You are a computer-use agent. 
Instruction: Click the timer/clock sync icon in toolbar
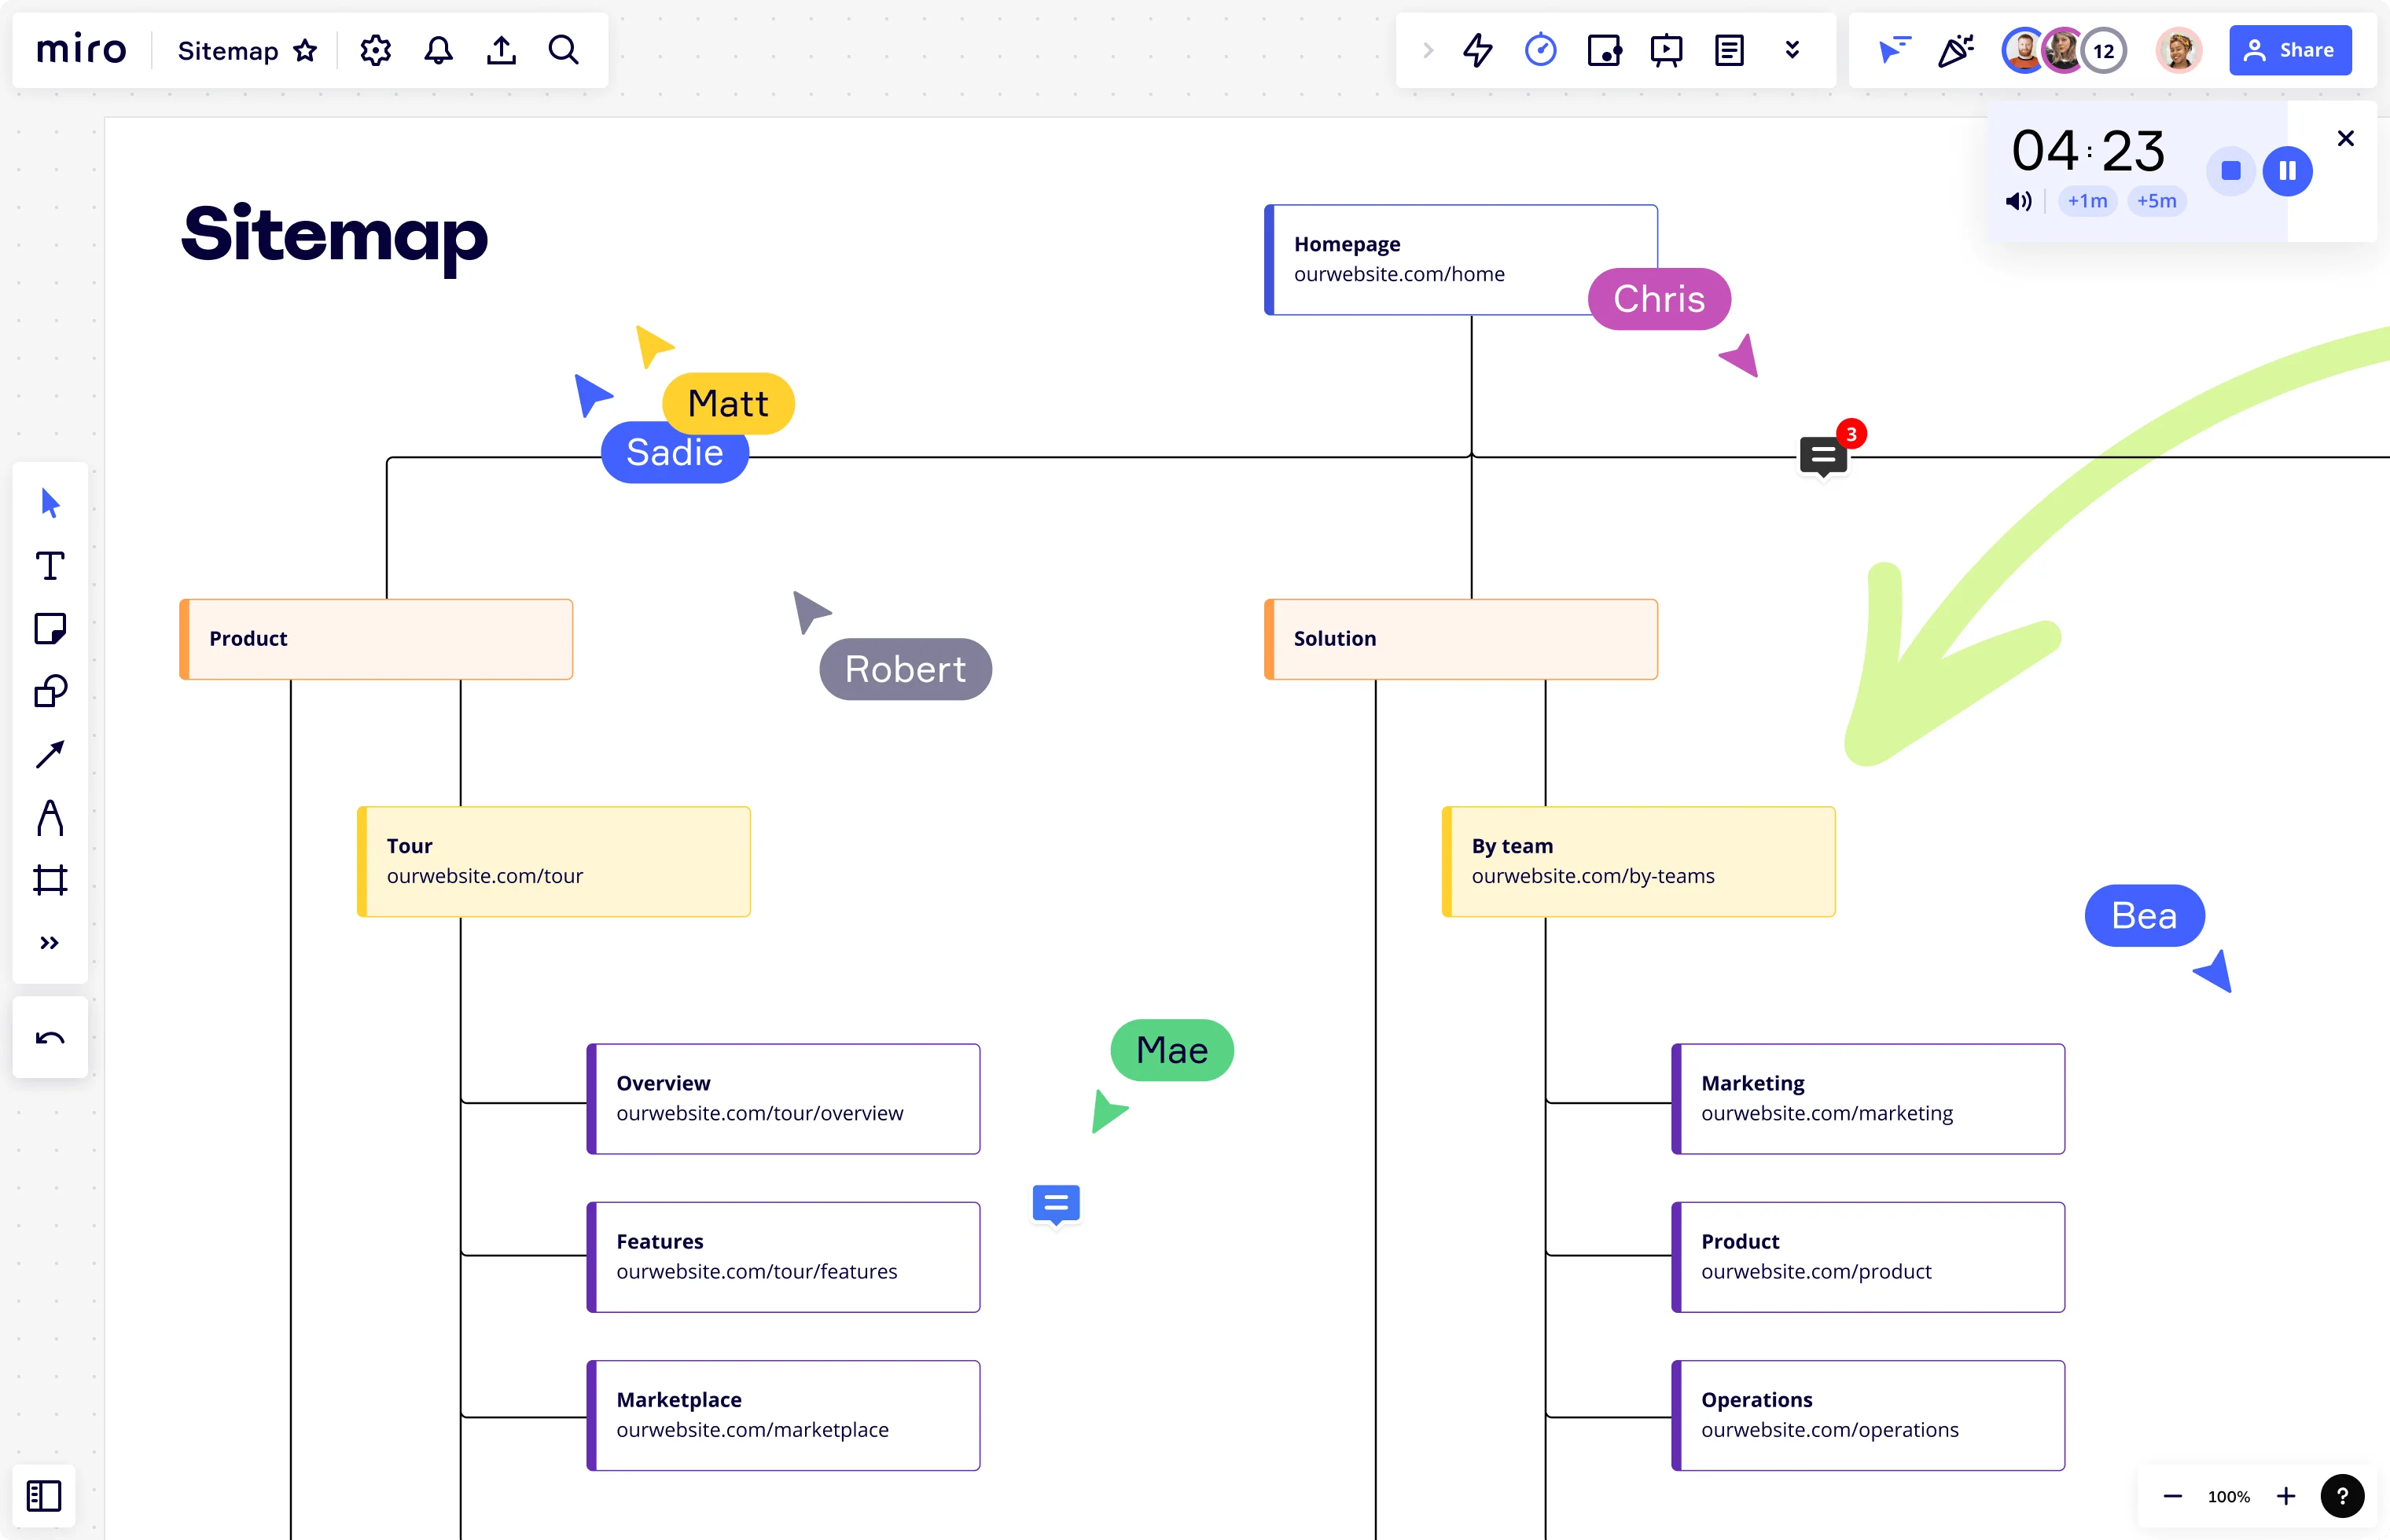[x=1540, y=49]
